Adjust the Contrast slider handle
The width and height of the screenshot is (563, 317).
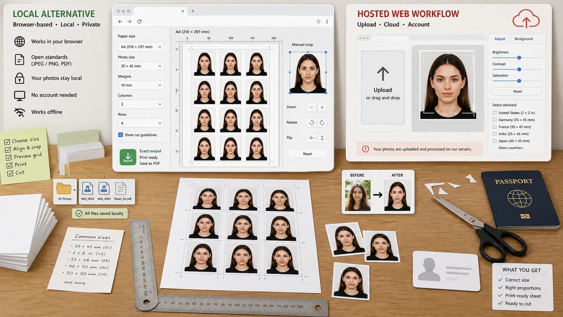519,70
